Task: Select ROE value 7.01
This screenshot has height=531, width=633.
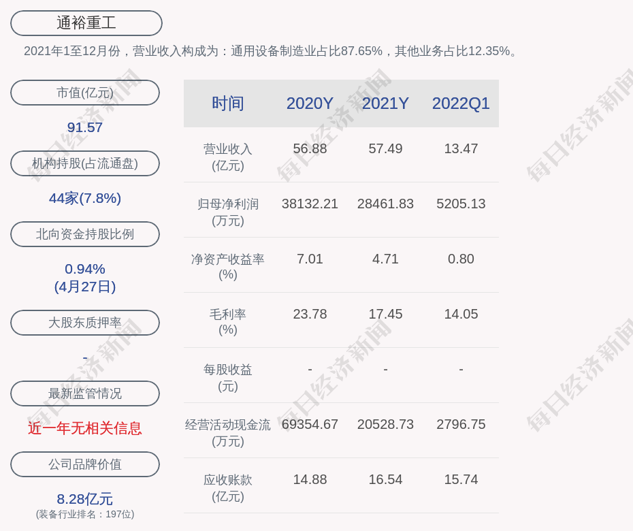Action: pos(310,259)
